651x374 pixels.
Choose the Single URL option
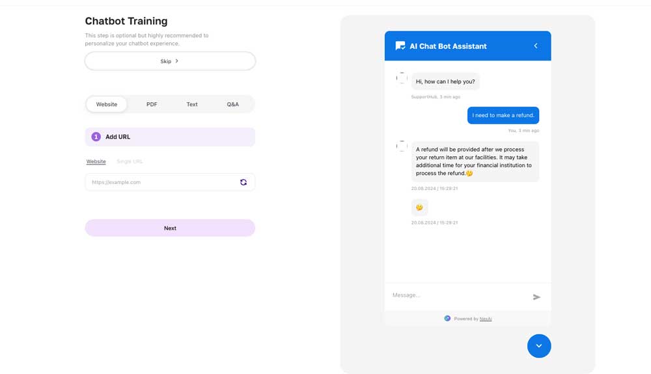[130, 161]
